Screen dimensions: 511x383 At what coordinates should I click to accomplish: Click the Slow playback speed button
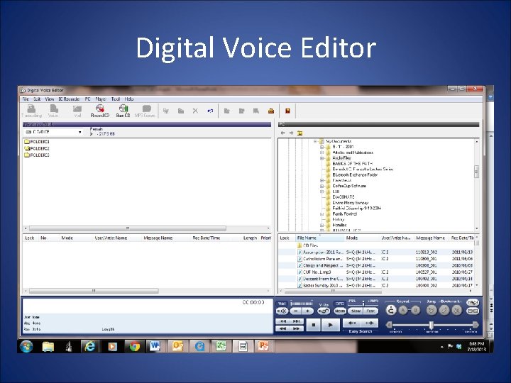point(356,311)
